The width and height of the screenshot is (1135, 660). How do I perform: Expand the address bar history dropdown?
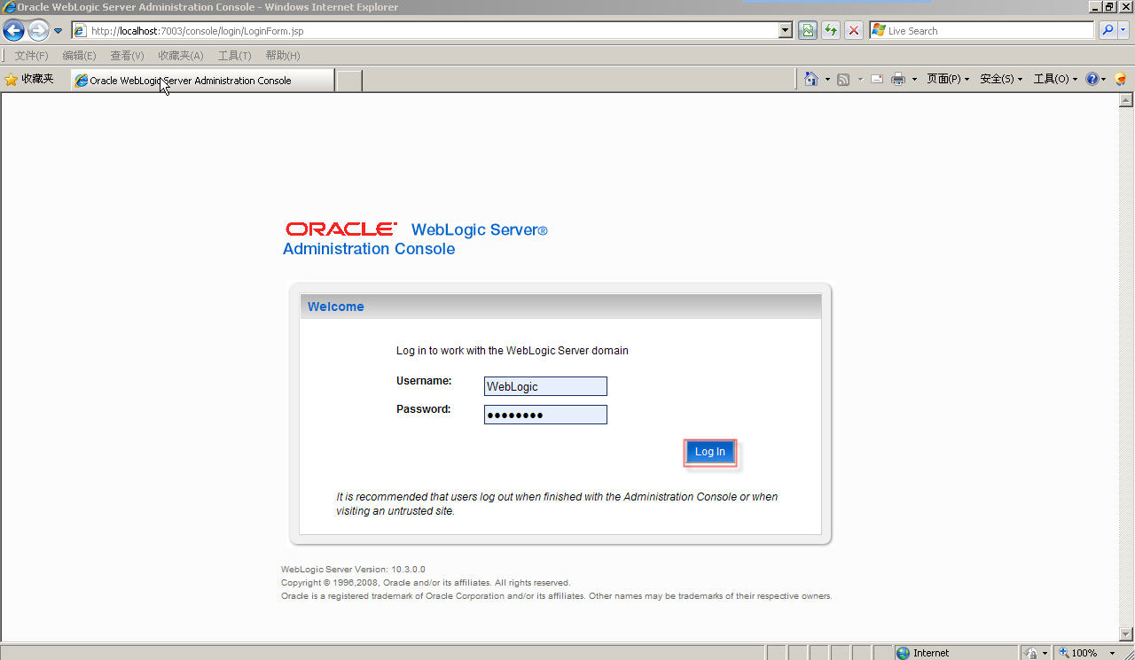click(786, 31)
